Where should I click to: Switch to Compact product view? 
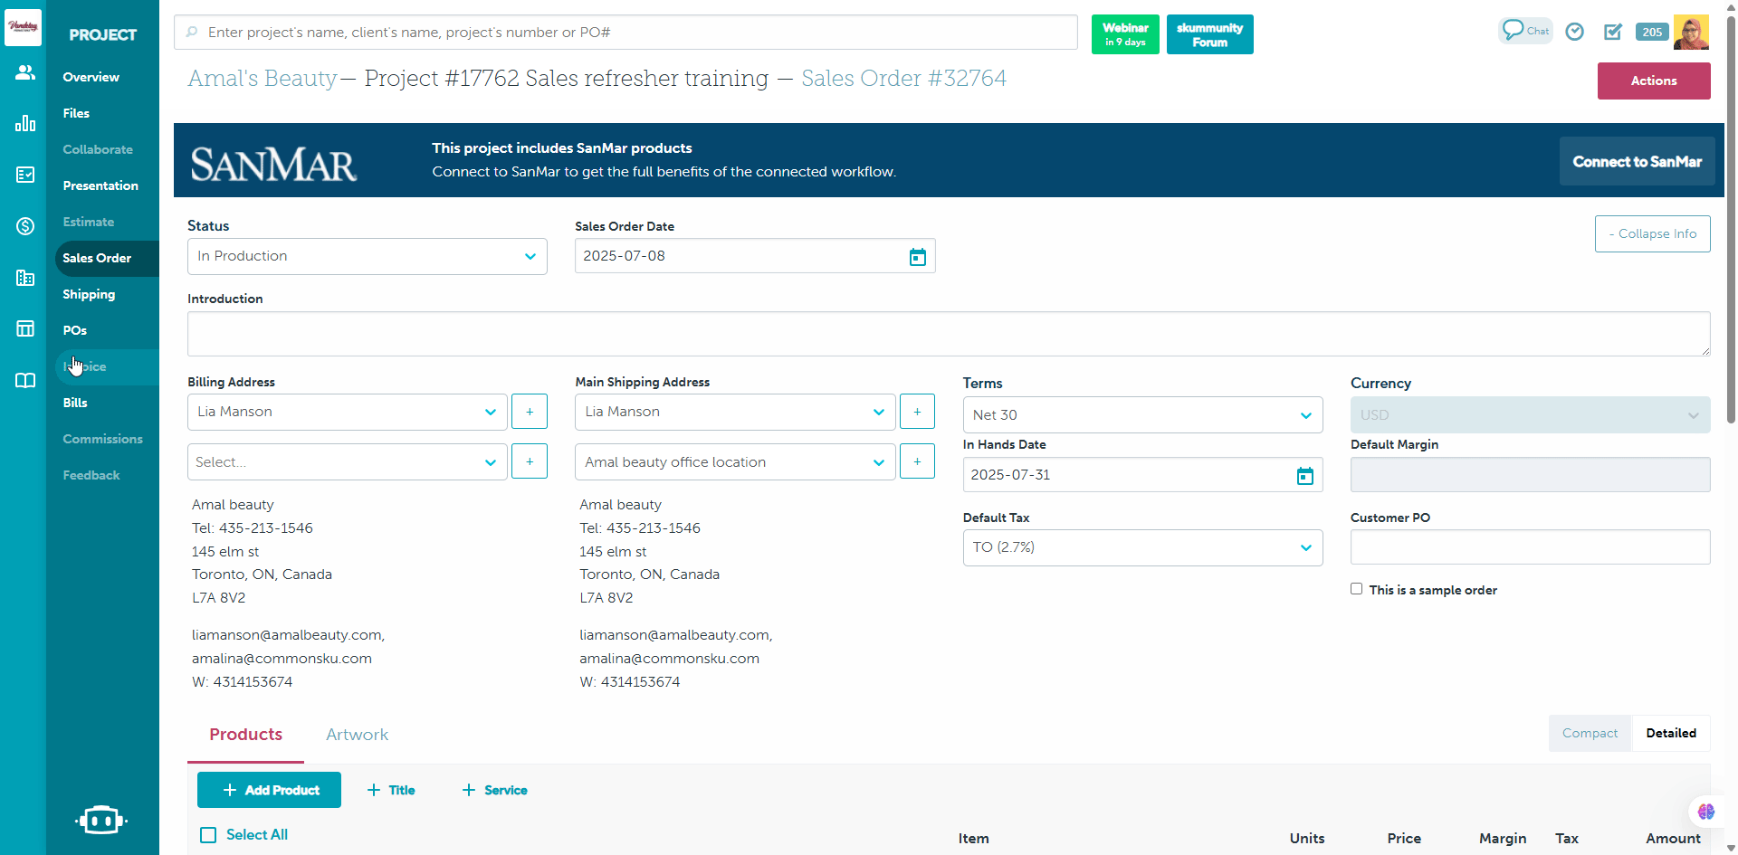(1589, 734)
